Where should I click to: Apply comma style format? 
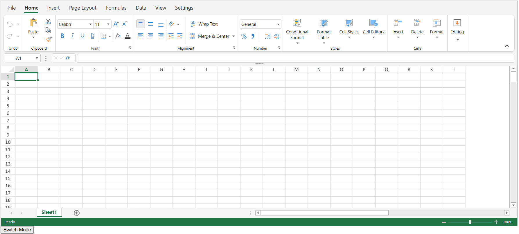click(x=253, y=36)
